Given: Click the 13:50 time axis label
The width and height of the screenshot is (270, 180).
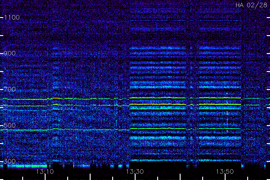Looking at the screenshot, I should tap(225, 171).
